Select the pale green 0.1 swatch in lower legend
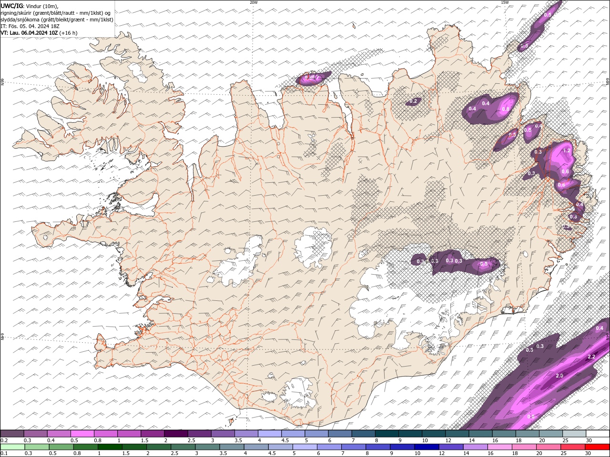This screenshot has height=457, width=610. pyautogui.click(x=12, y=447)
